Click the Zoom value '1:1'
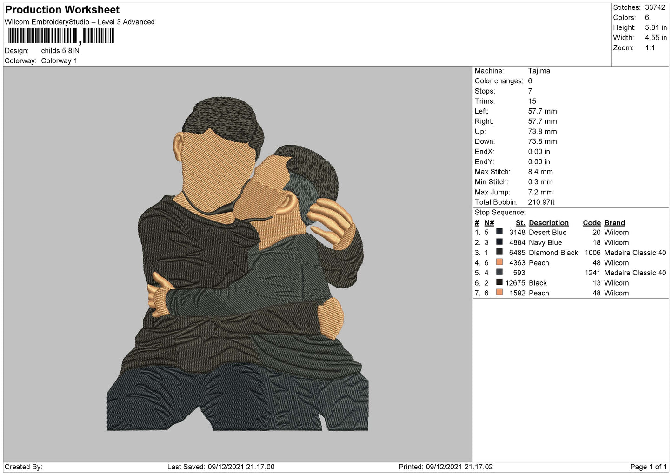672x475 pixels. 650,48
